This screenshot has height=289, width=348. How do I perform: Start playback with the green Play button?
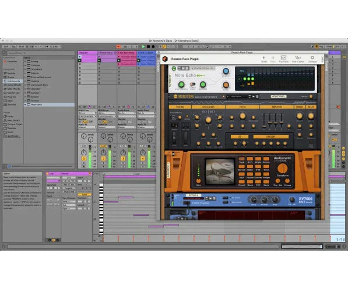pos(143,47)
